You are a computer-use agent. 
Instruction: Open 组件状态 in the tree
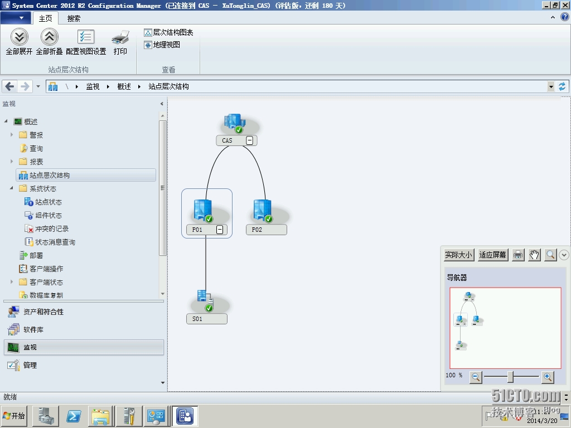pyautogui.click(x=43, y=215)
